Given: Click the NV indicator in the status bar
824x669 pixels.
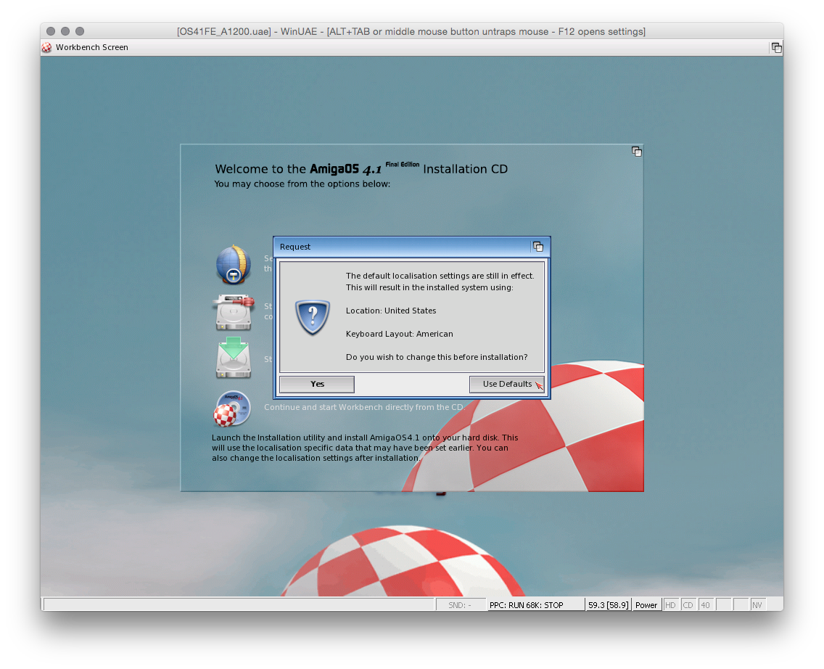Looking at the screenshot, I should (x=757, y=605).
